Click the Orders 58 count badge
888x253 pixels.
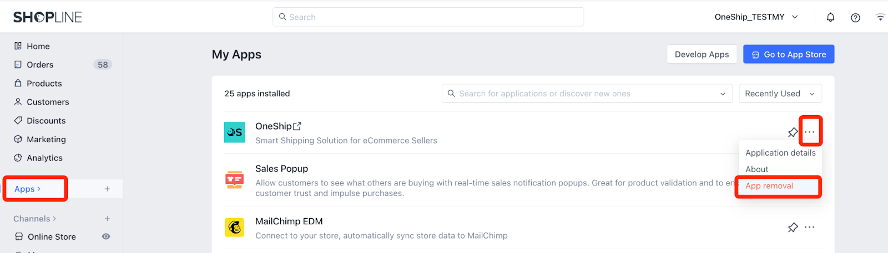(x=103, y=65)
